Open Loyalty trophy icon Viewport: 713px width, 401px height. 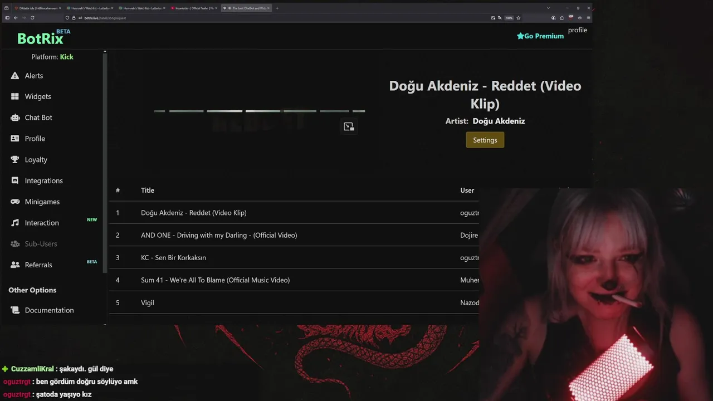pyautogui.click(x=15, y=160)
